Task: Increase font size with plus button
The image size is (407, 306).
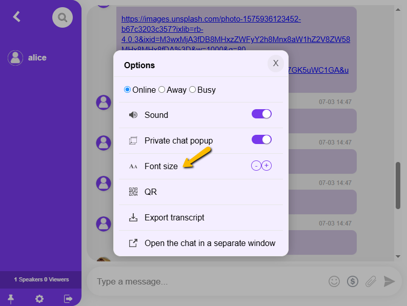Action: tap(267, 166)
